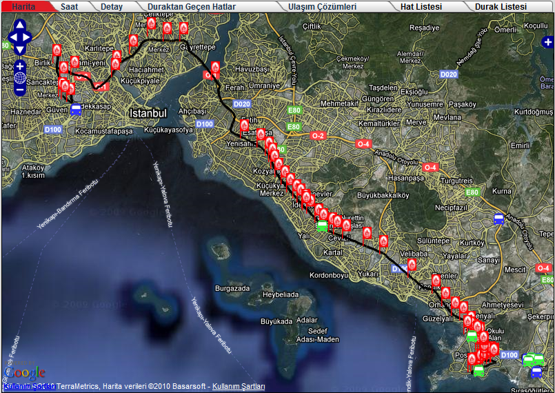Zoom out with the minus button
This screenshot has width=555, height=393.
tap(19, 90)
